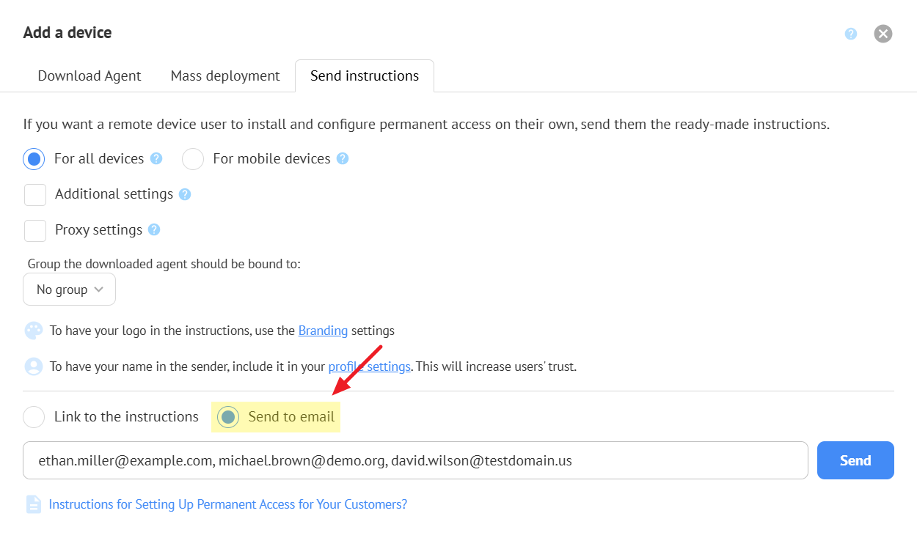Click help icon beside For mobile devices

coord(343,158)
